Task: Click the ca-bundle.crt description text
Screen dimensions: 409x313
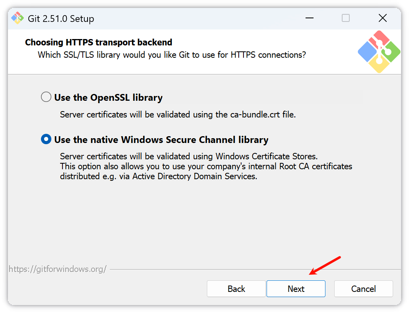Action: pyautogui.click(x=178, y=115)
